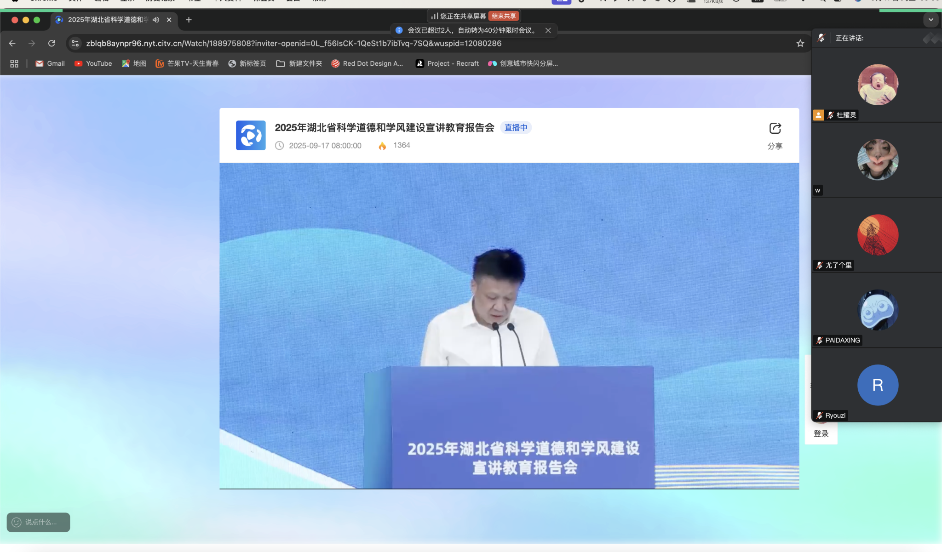This screenshot has height=552, width=942.
Task: Expand the tab search chevron dropdown
Action: [931, 20]
